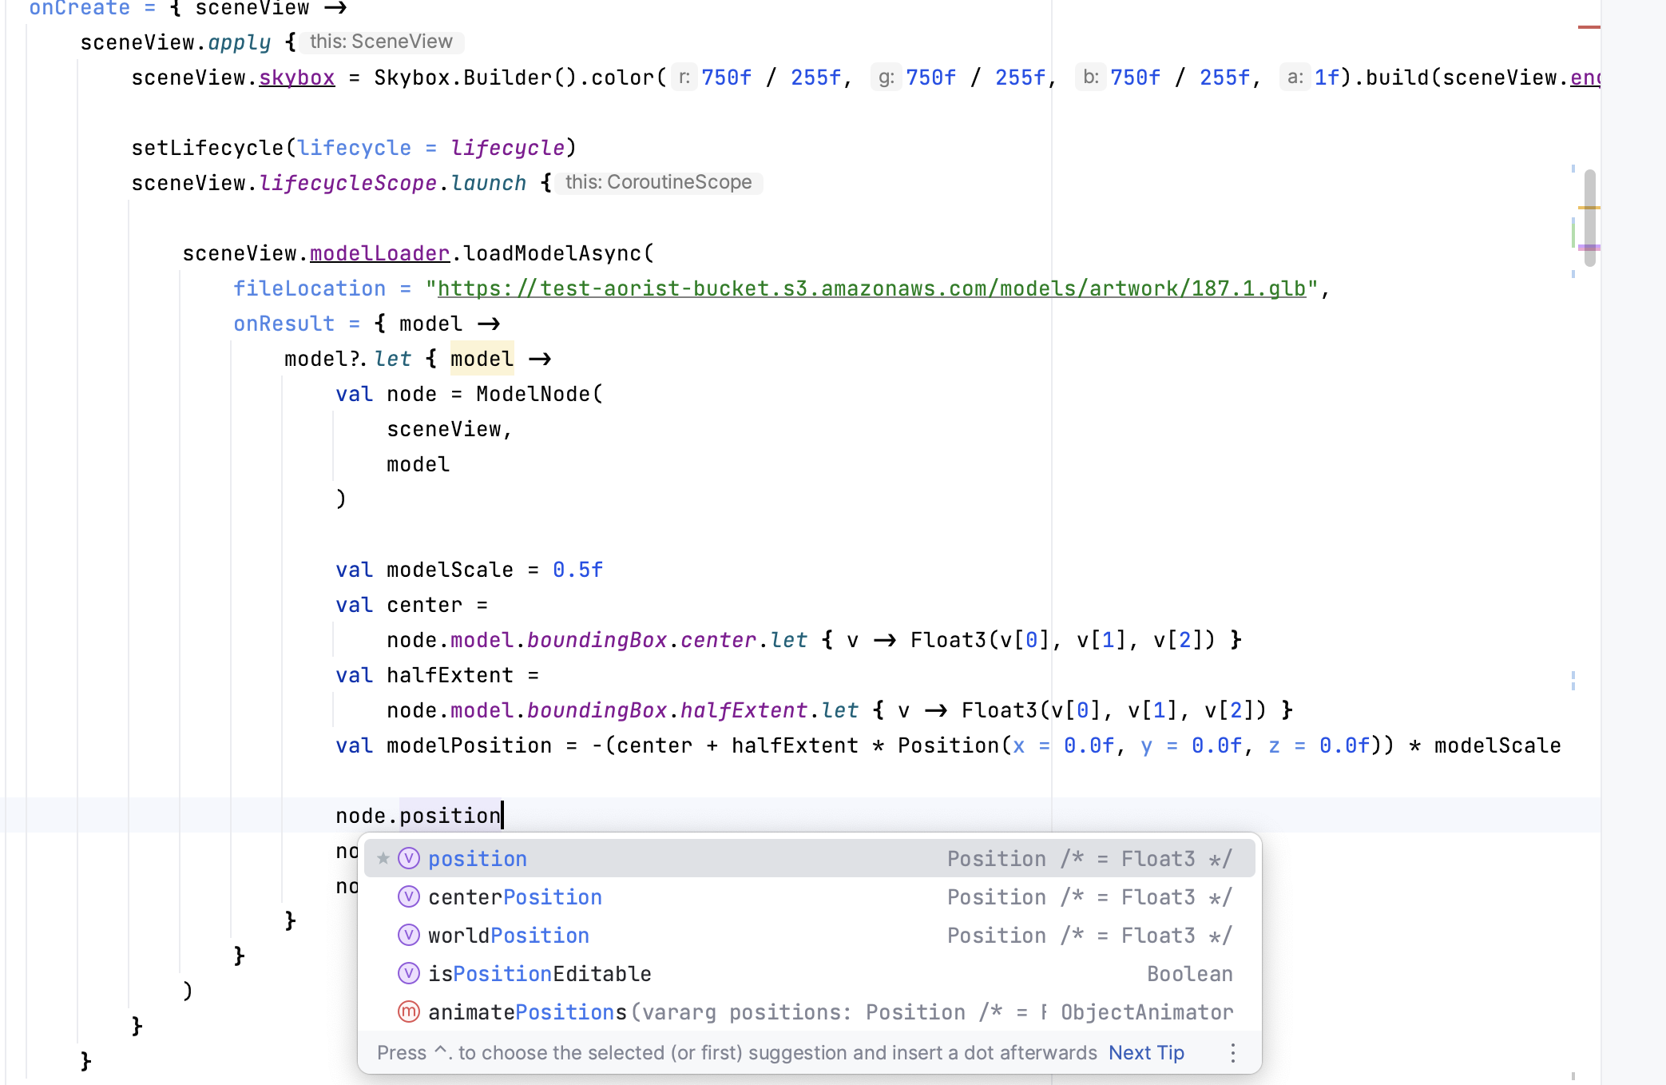
Task: Select the worldPosition completion entry
Action: tap(508, 935)
